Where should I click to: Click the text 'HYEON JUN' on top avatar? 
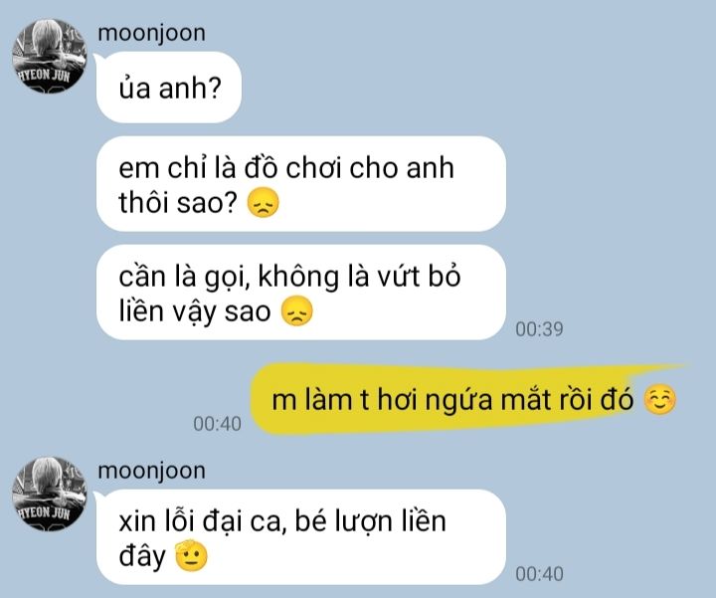coord(44,75)
